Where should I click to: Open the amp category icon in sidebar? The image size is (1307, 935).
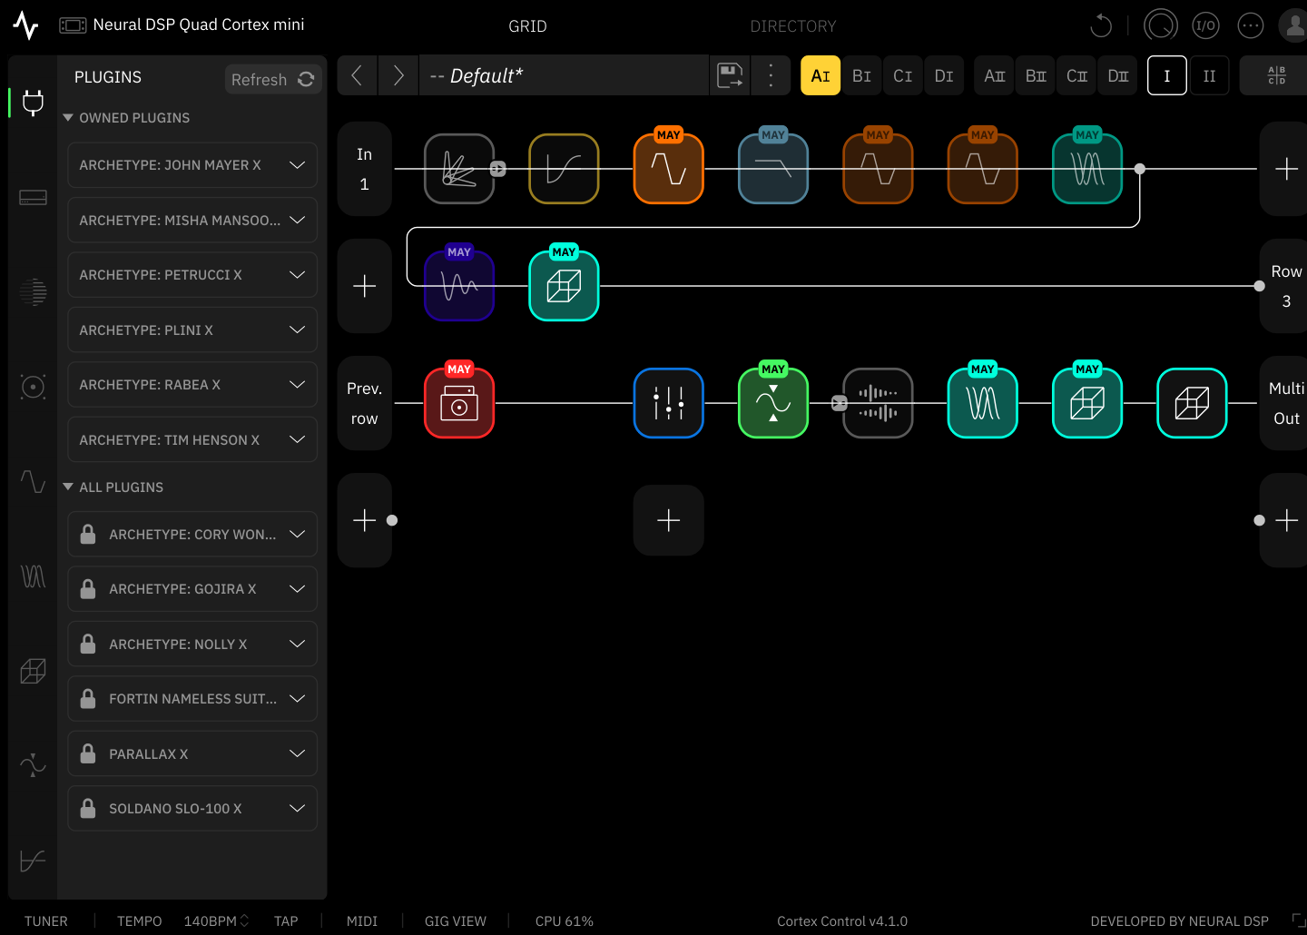click(x=33, y=197)
